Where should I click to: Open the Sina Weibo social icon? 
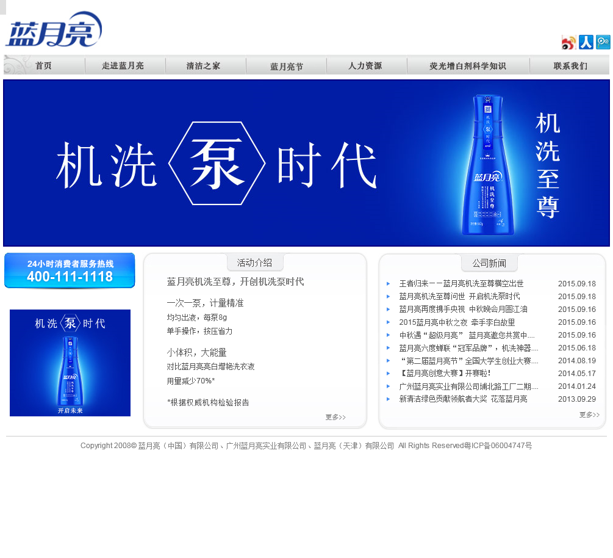point(569,42)
